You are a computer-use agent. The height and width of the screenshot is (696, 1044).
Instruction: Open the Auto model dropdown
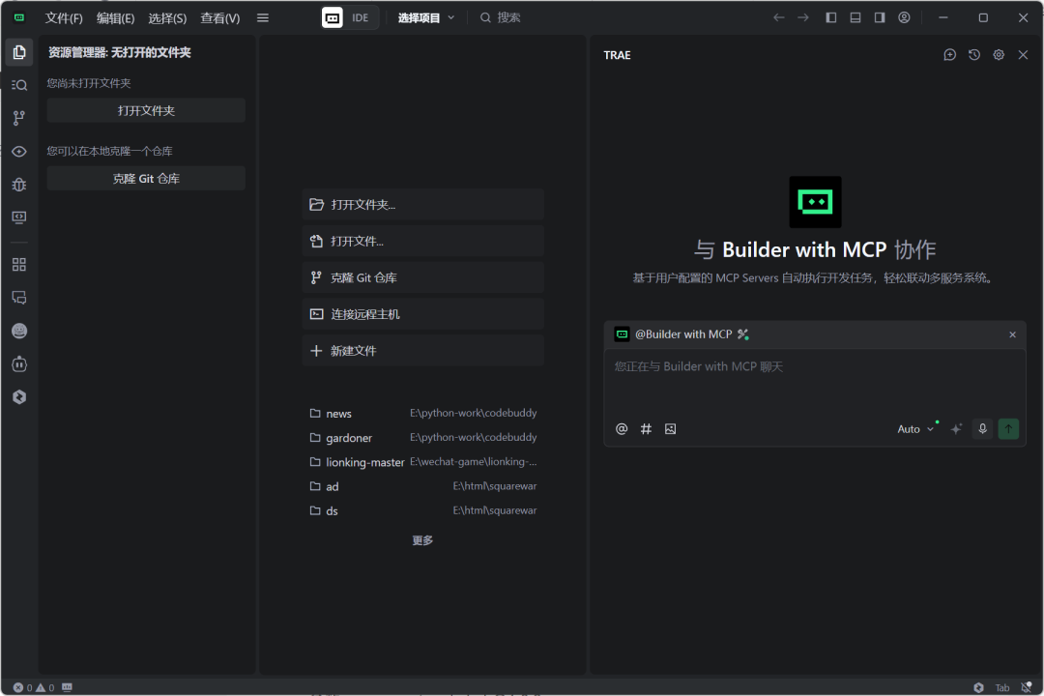click(x=916, y=429)
